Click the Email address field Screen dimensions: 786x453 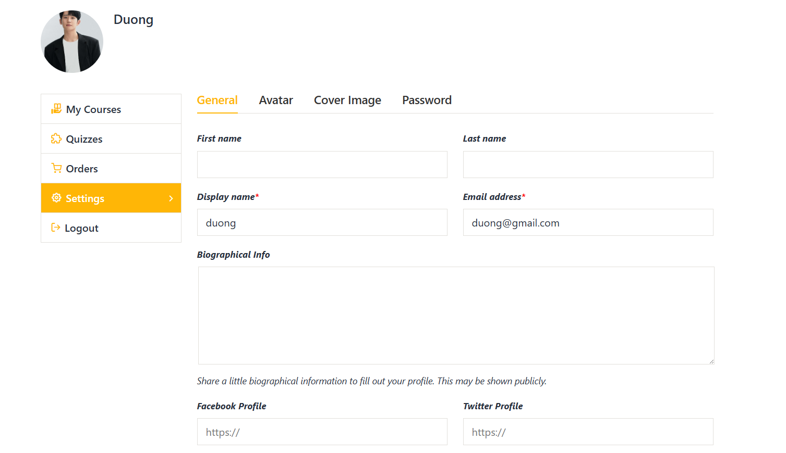pyautogui.click(x=588, y=222)
